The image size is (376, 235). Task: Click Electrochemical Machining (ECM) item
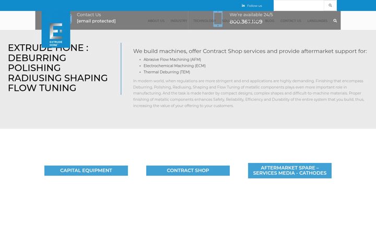[174, 66]
